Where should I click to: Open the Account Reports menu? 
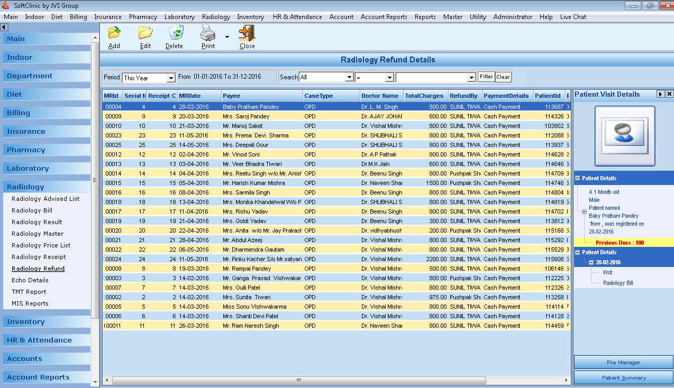(384, 17)
